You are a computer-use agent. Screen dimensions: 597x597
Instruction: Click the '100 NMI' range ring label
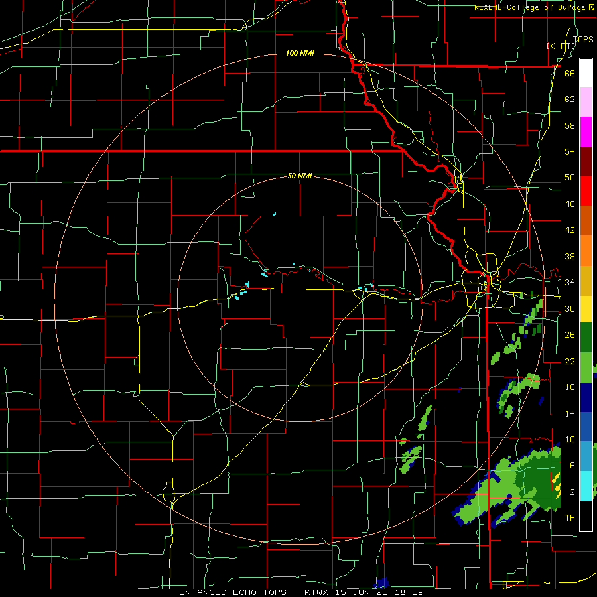point(300,53)
